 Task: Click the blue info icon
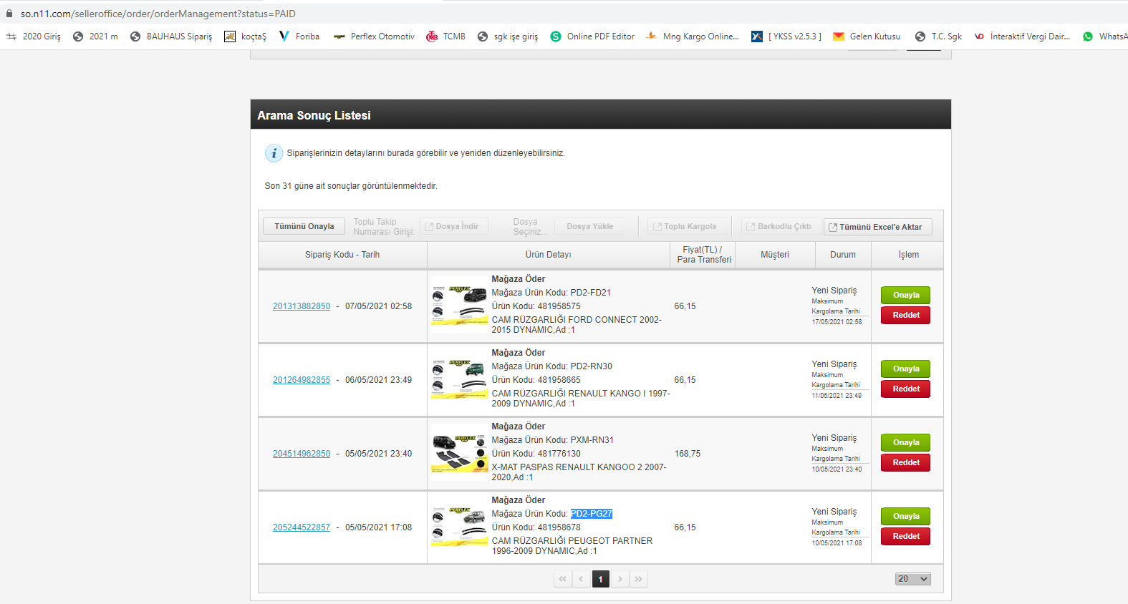pos(274,153)
